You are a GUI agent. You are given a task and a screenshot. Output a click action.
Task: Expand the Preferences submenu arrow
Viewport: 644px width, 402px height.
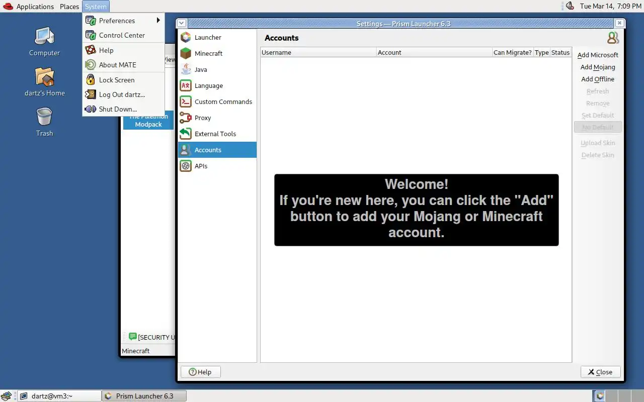[x=158, y=21]
